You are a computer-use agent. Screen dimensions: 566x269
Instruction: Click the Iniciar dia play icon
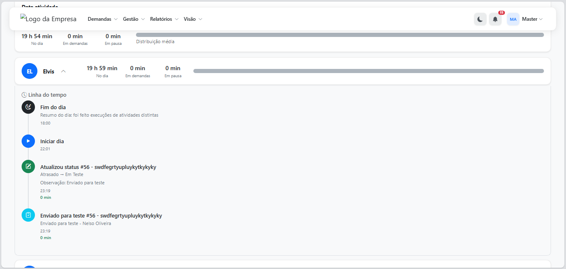click(28, 141)
